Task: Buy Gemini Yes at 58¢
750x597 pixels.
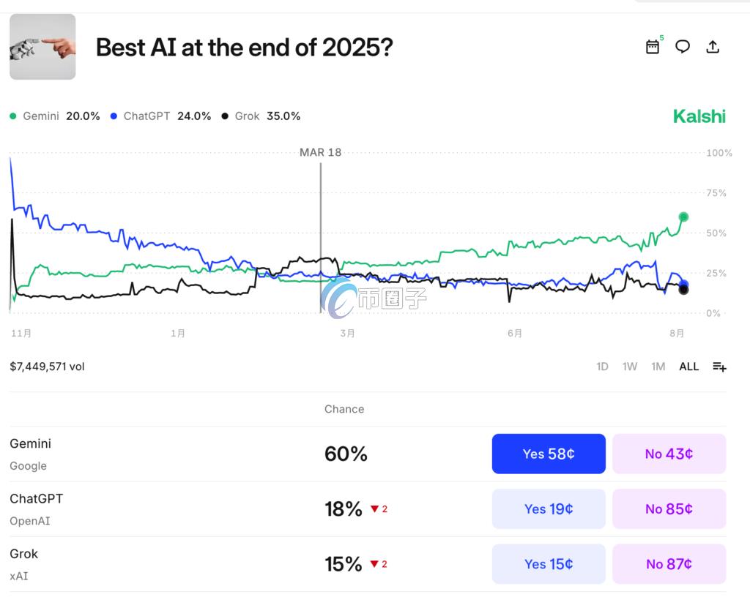Action: tap(549, 454)
